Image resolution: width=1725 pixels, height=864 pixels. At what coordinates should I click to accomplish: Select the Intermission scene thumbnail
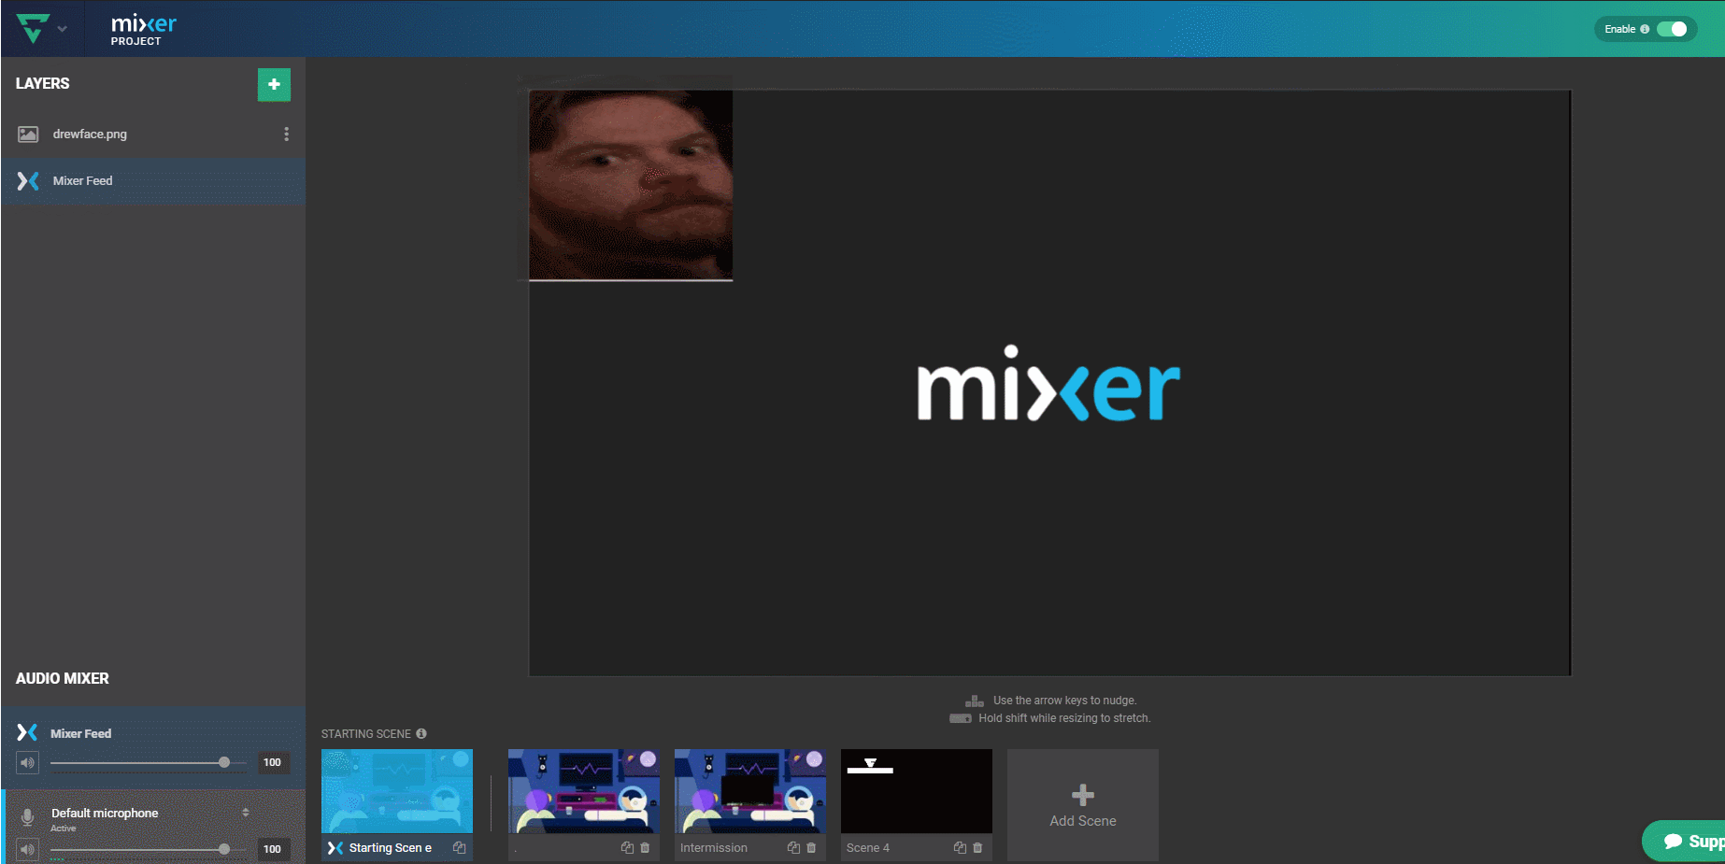(750, 791)
